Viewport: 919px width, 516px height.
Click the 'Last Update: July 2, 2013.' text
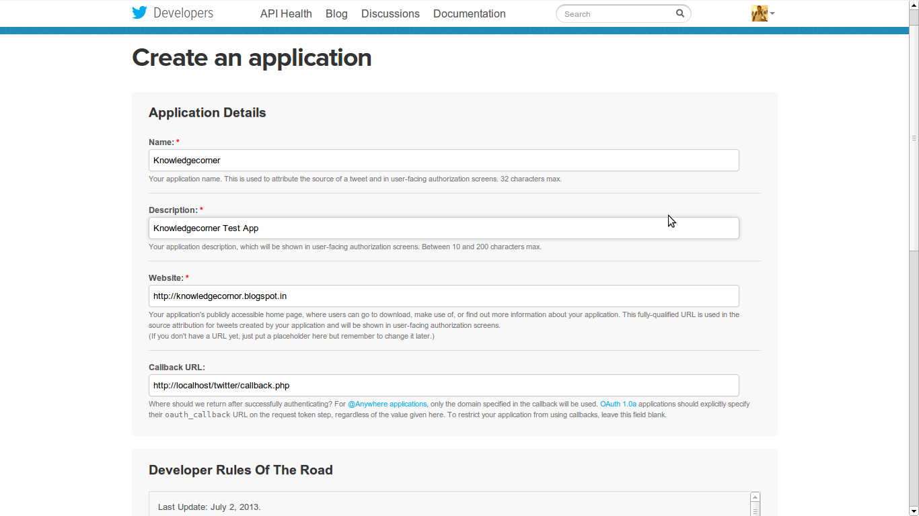point(209,507)
